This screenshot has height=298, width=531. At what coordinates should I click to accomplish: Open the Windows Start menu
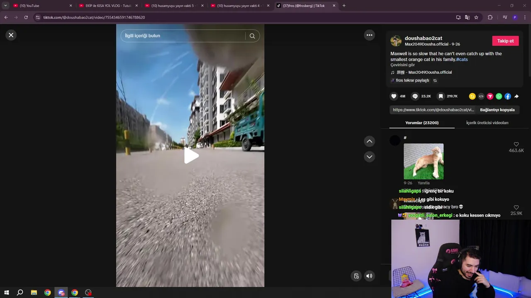point(7,293)
